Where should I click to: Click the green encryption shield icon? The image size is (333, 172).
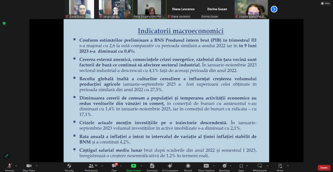pos(4,23)
